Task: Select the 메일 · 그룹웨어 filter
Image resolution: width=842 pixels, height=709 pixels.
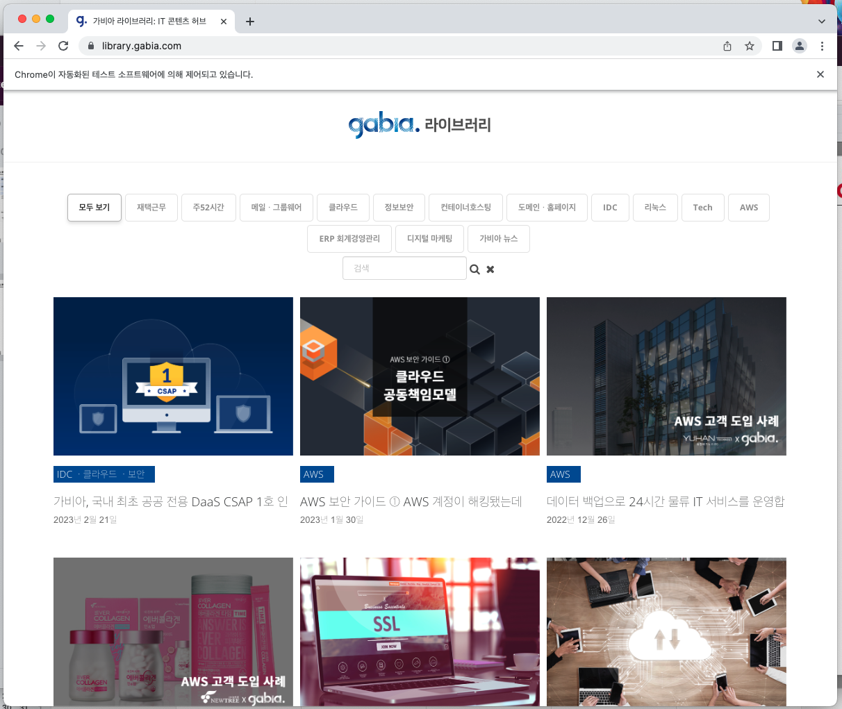Action: (276, 208)
